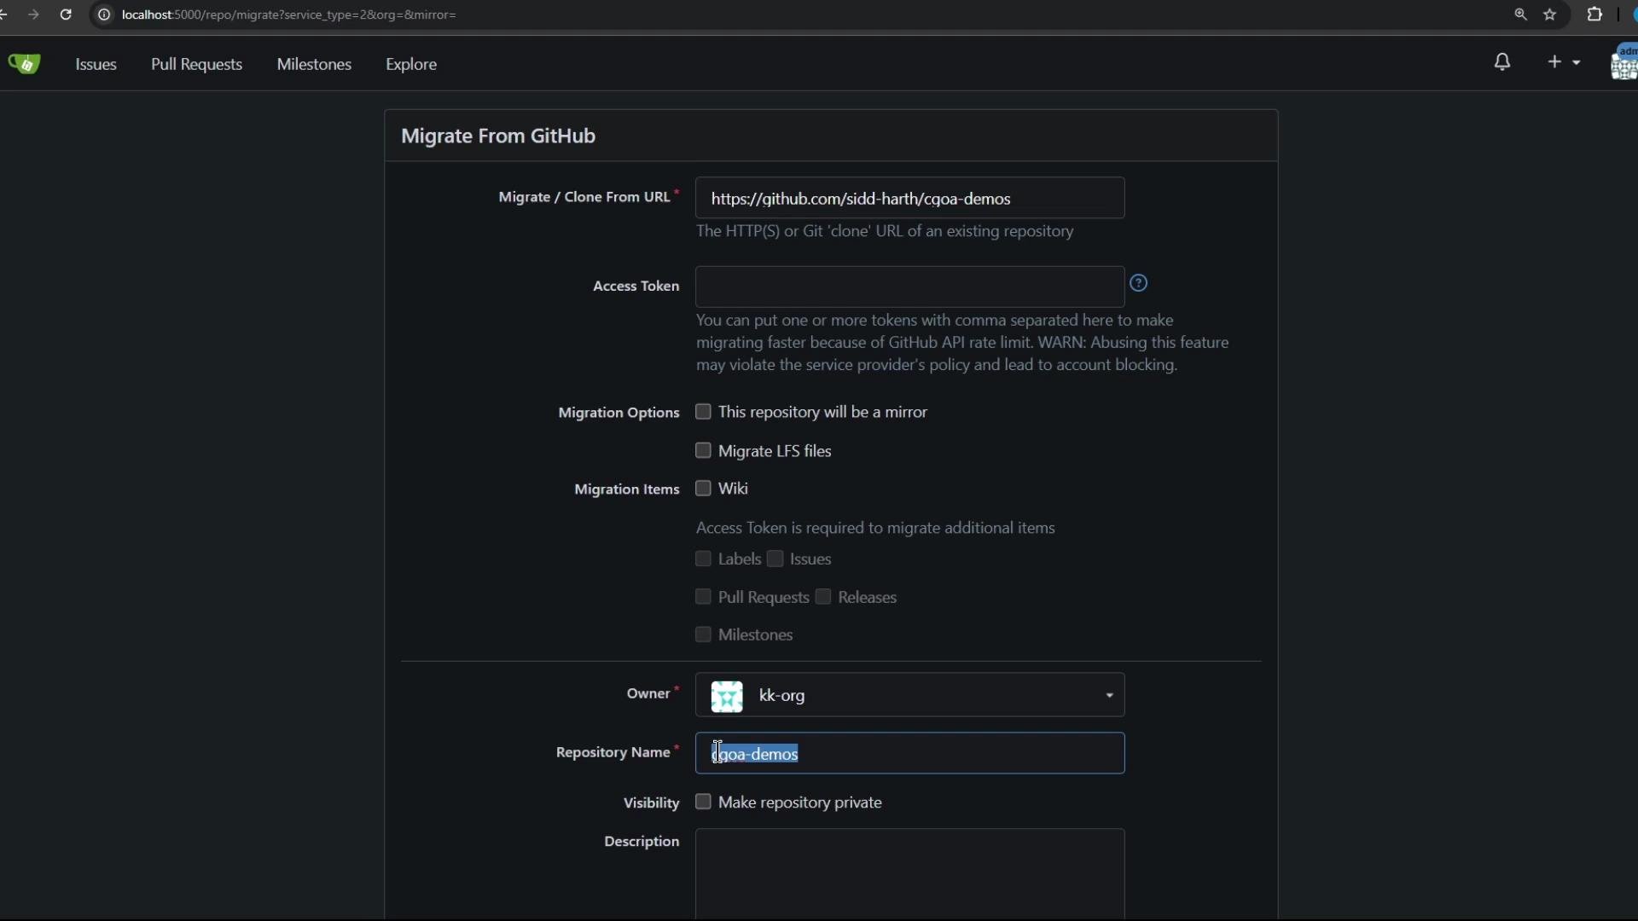
Task: Expand the Owner dropdown showing kk-org
Action: click(x=909, y=695)
